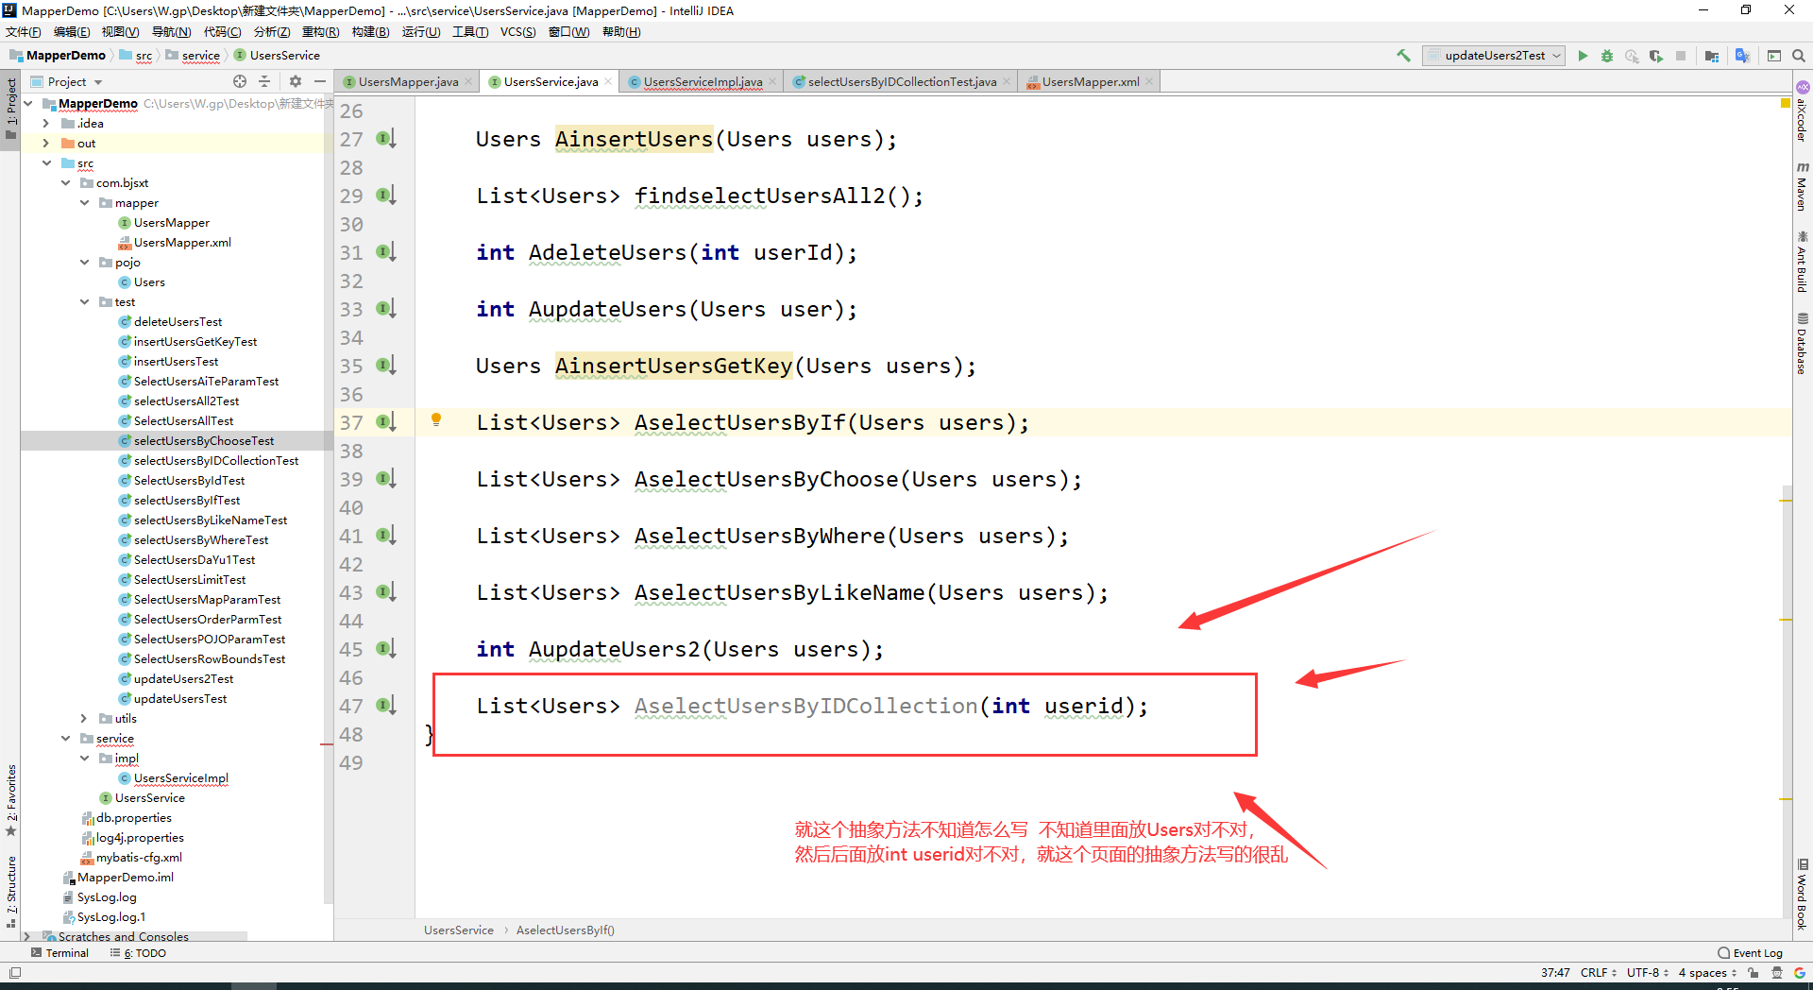Click the 4 spaces indent selector
1813x990 pixels.
pyautogui.click(x=1707, y=972)
